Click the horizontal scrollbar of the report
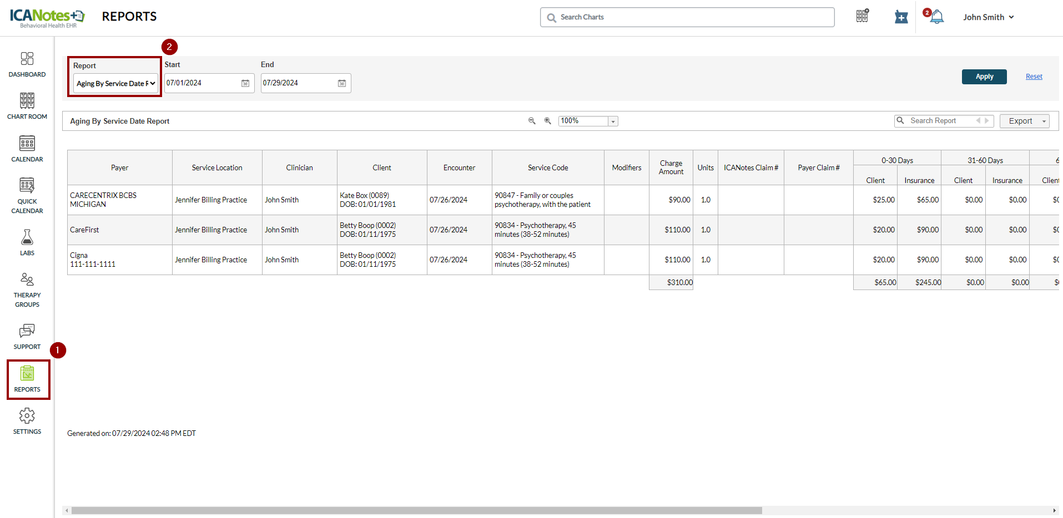 [x=416, y=510]
